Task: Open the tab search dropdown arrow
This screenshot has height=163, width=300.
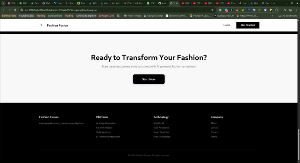Action: point(3,3)
